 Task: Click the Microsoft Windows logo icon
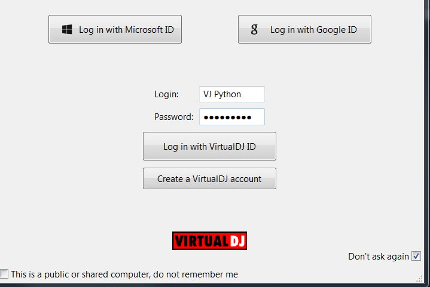67,29
